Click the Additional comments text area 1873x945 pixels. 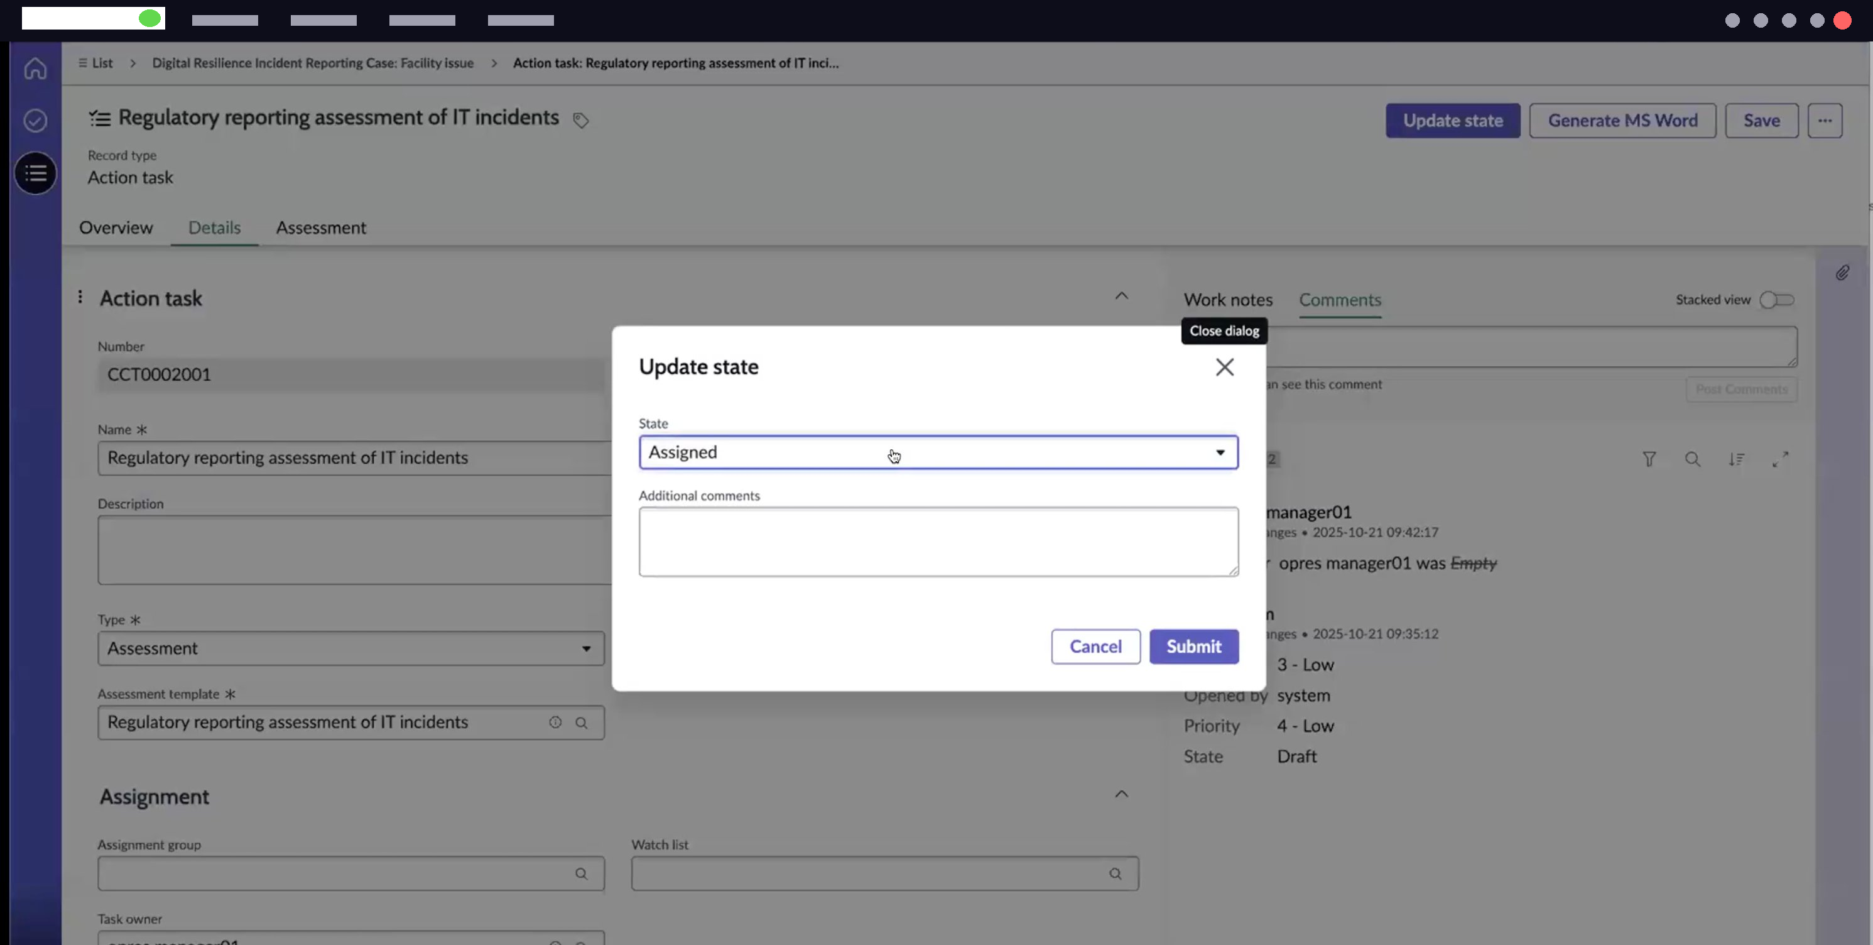tap(938, 542)
